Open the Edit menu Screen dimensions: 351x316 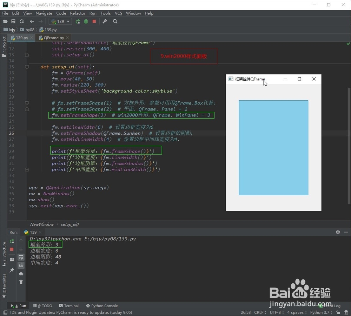(15, 13)
